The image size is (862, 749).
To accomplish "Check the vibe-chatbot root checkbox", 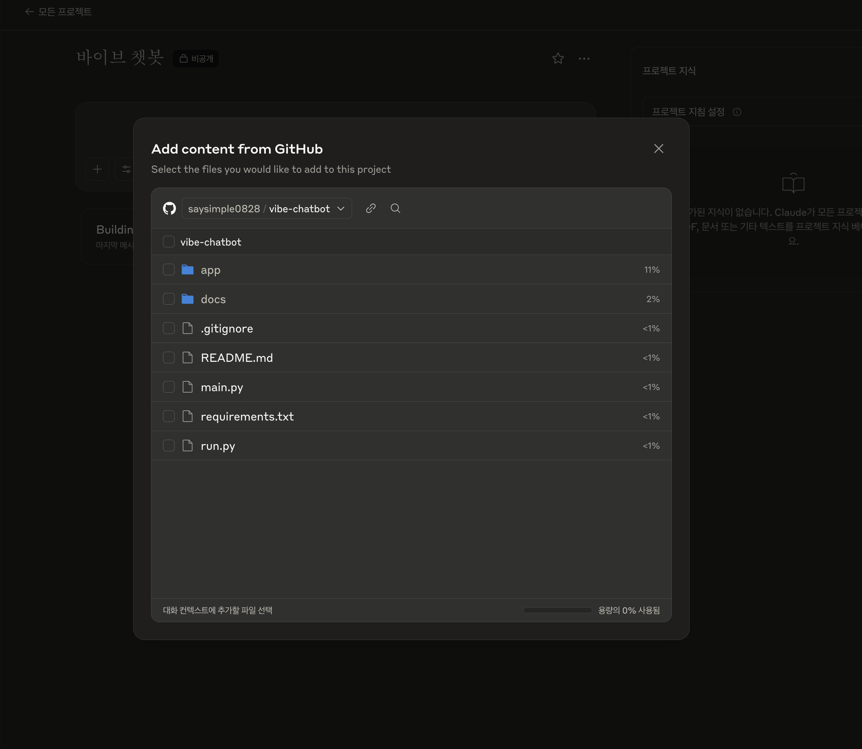I will pos(168,242).
